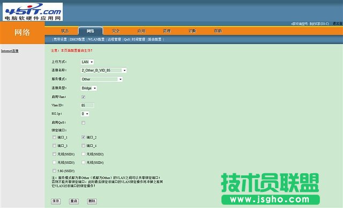Expand 服务模式 dropdown showing Other
The height and width of the screenshot is (208, 343).
point(102,79)
